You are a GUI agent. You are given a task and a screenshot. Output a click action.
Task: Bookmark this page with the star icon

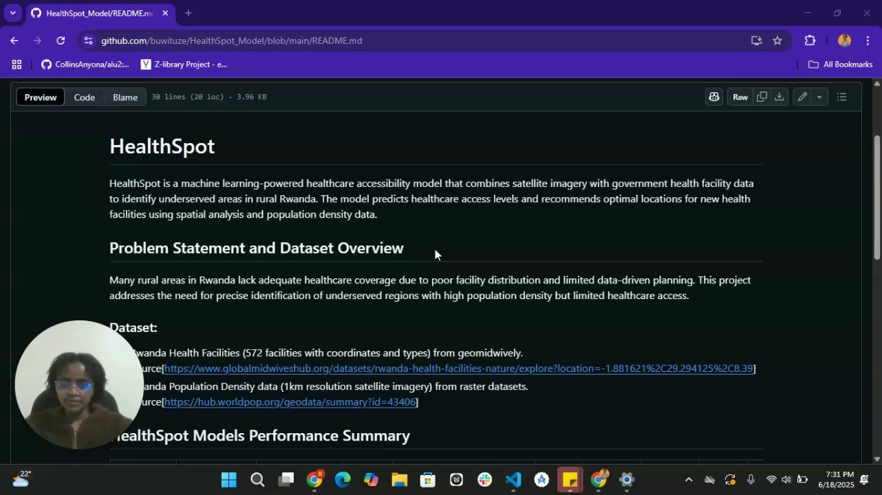pos(777,41)
